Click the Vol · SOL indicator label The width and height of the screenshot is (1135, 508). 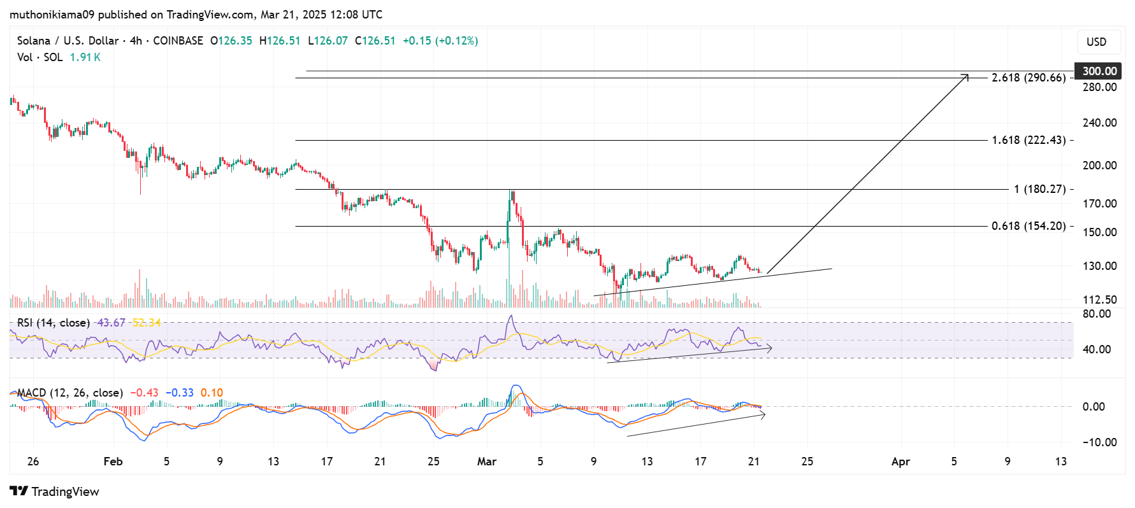click(x=40, y=57)
